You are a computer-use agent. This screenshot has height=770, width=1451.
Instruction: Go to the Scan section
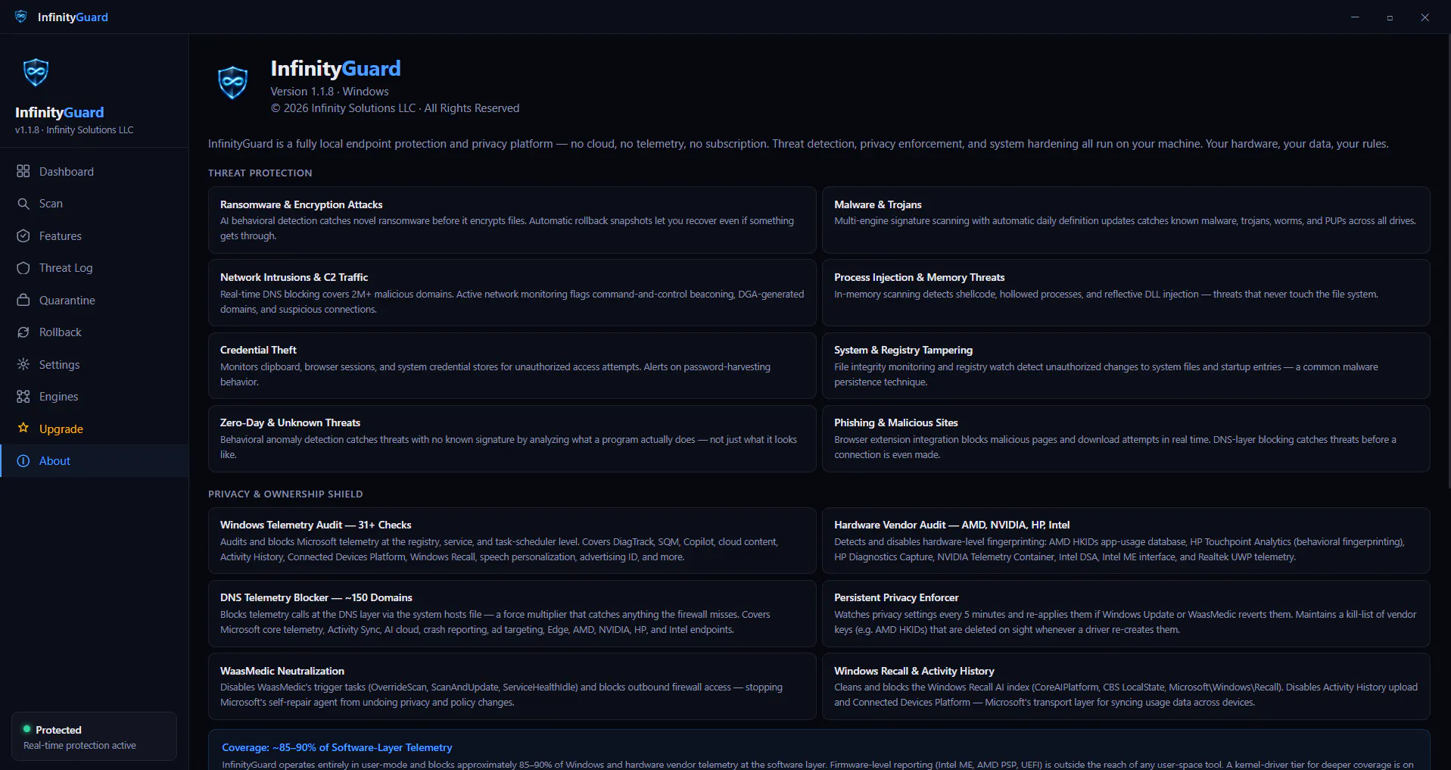pos(51,204)
